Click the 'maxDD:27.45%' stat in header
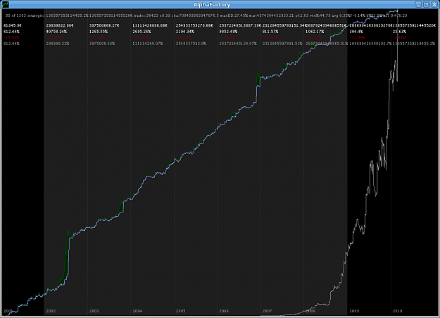Image resolution: width=440 pixels, height=318 pixels. click(x=234, y=15)
